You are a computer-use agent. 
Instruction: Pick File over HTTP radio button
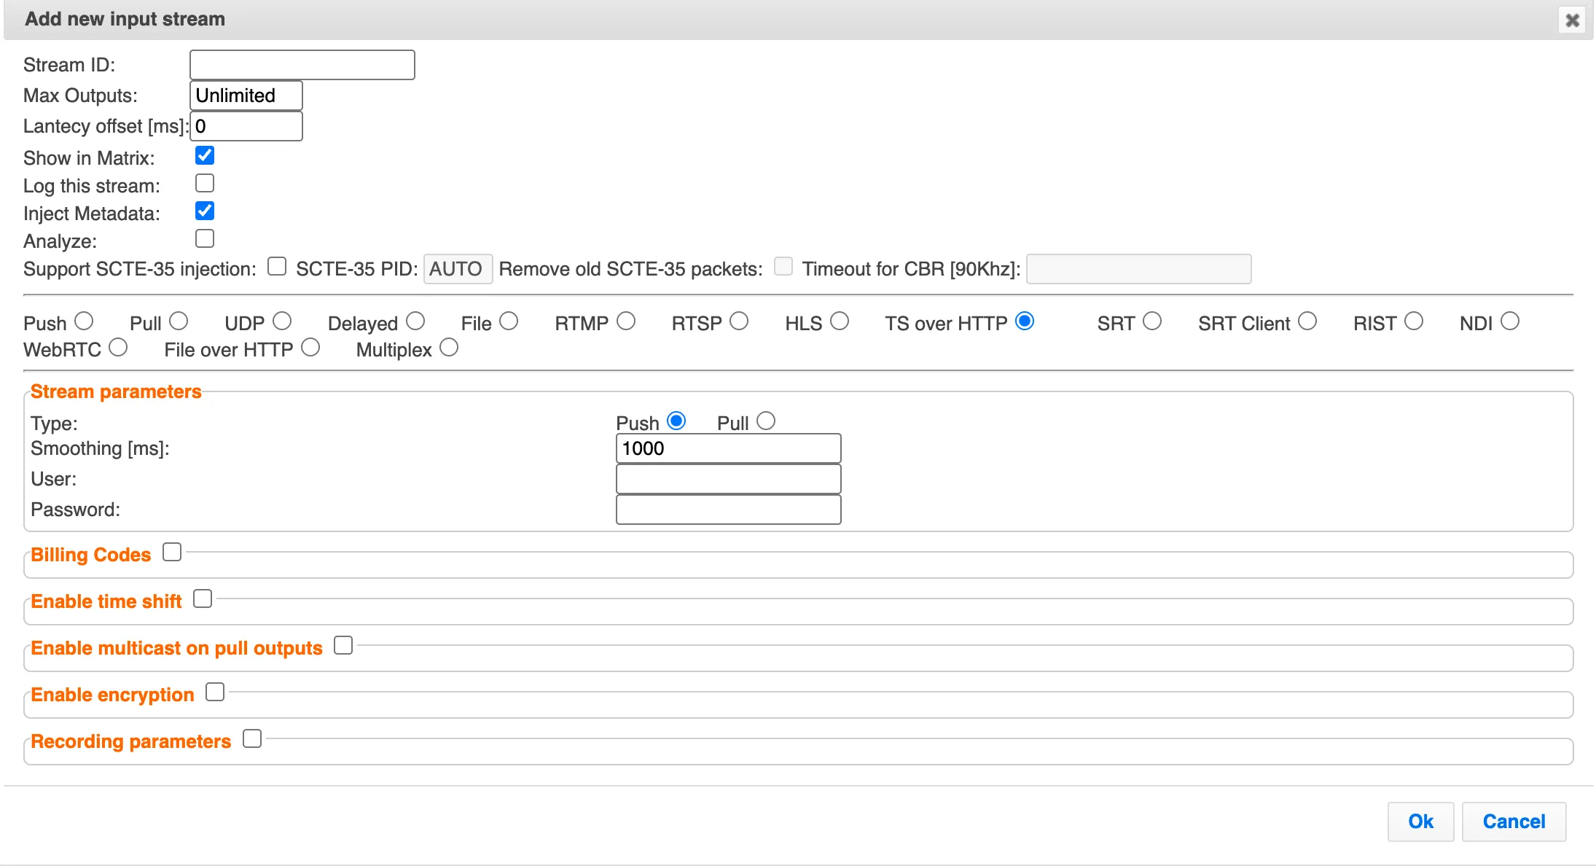[x=310, y=347]
